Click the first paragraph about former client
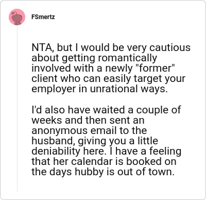 tap(111, 68)
